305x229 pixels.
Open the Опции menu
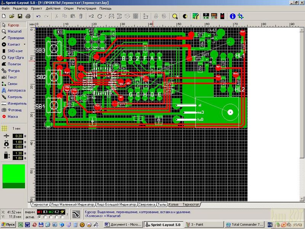pyautogui.click(x=69, y=8)
